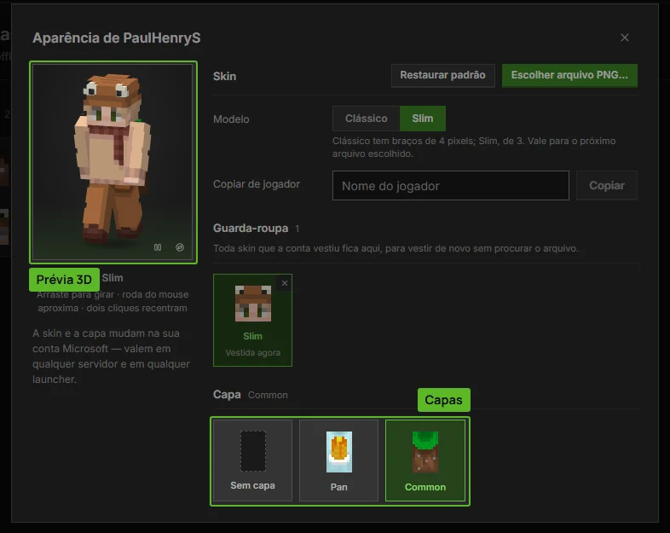Click Restaurar padrão button
The image size is (670, 533).
442,75
